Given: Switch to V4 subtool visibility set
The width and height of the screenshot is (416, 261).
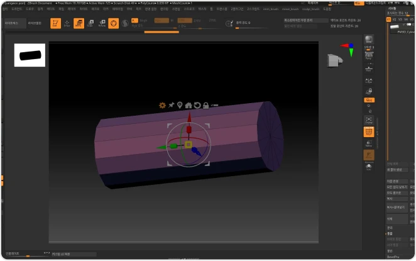Looking at the screenshot, I should pos(406,19).
